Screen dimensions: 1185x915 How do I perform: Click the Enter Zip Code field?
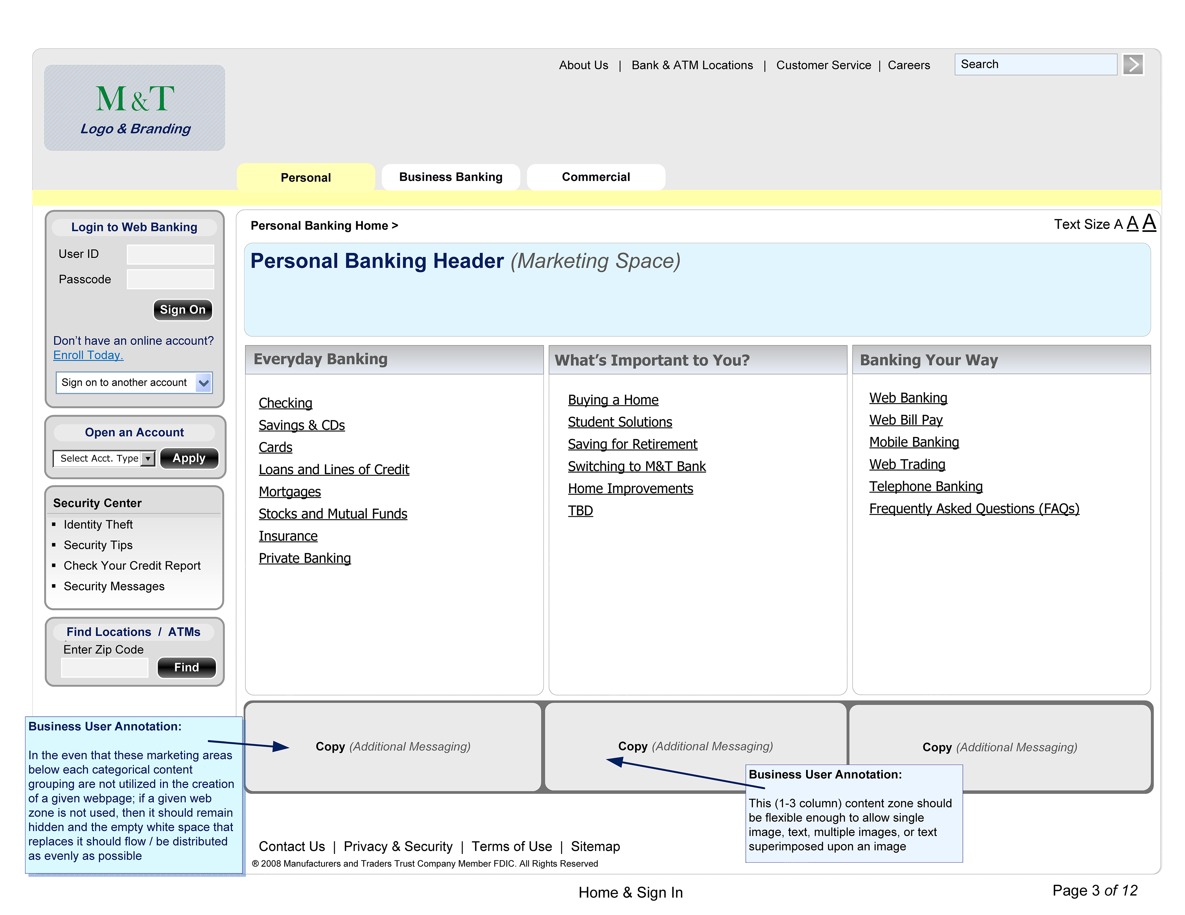104,668
